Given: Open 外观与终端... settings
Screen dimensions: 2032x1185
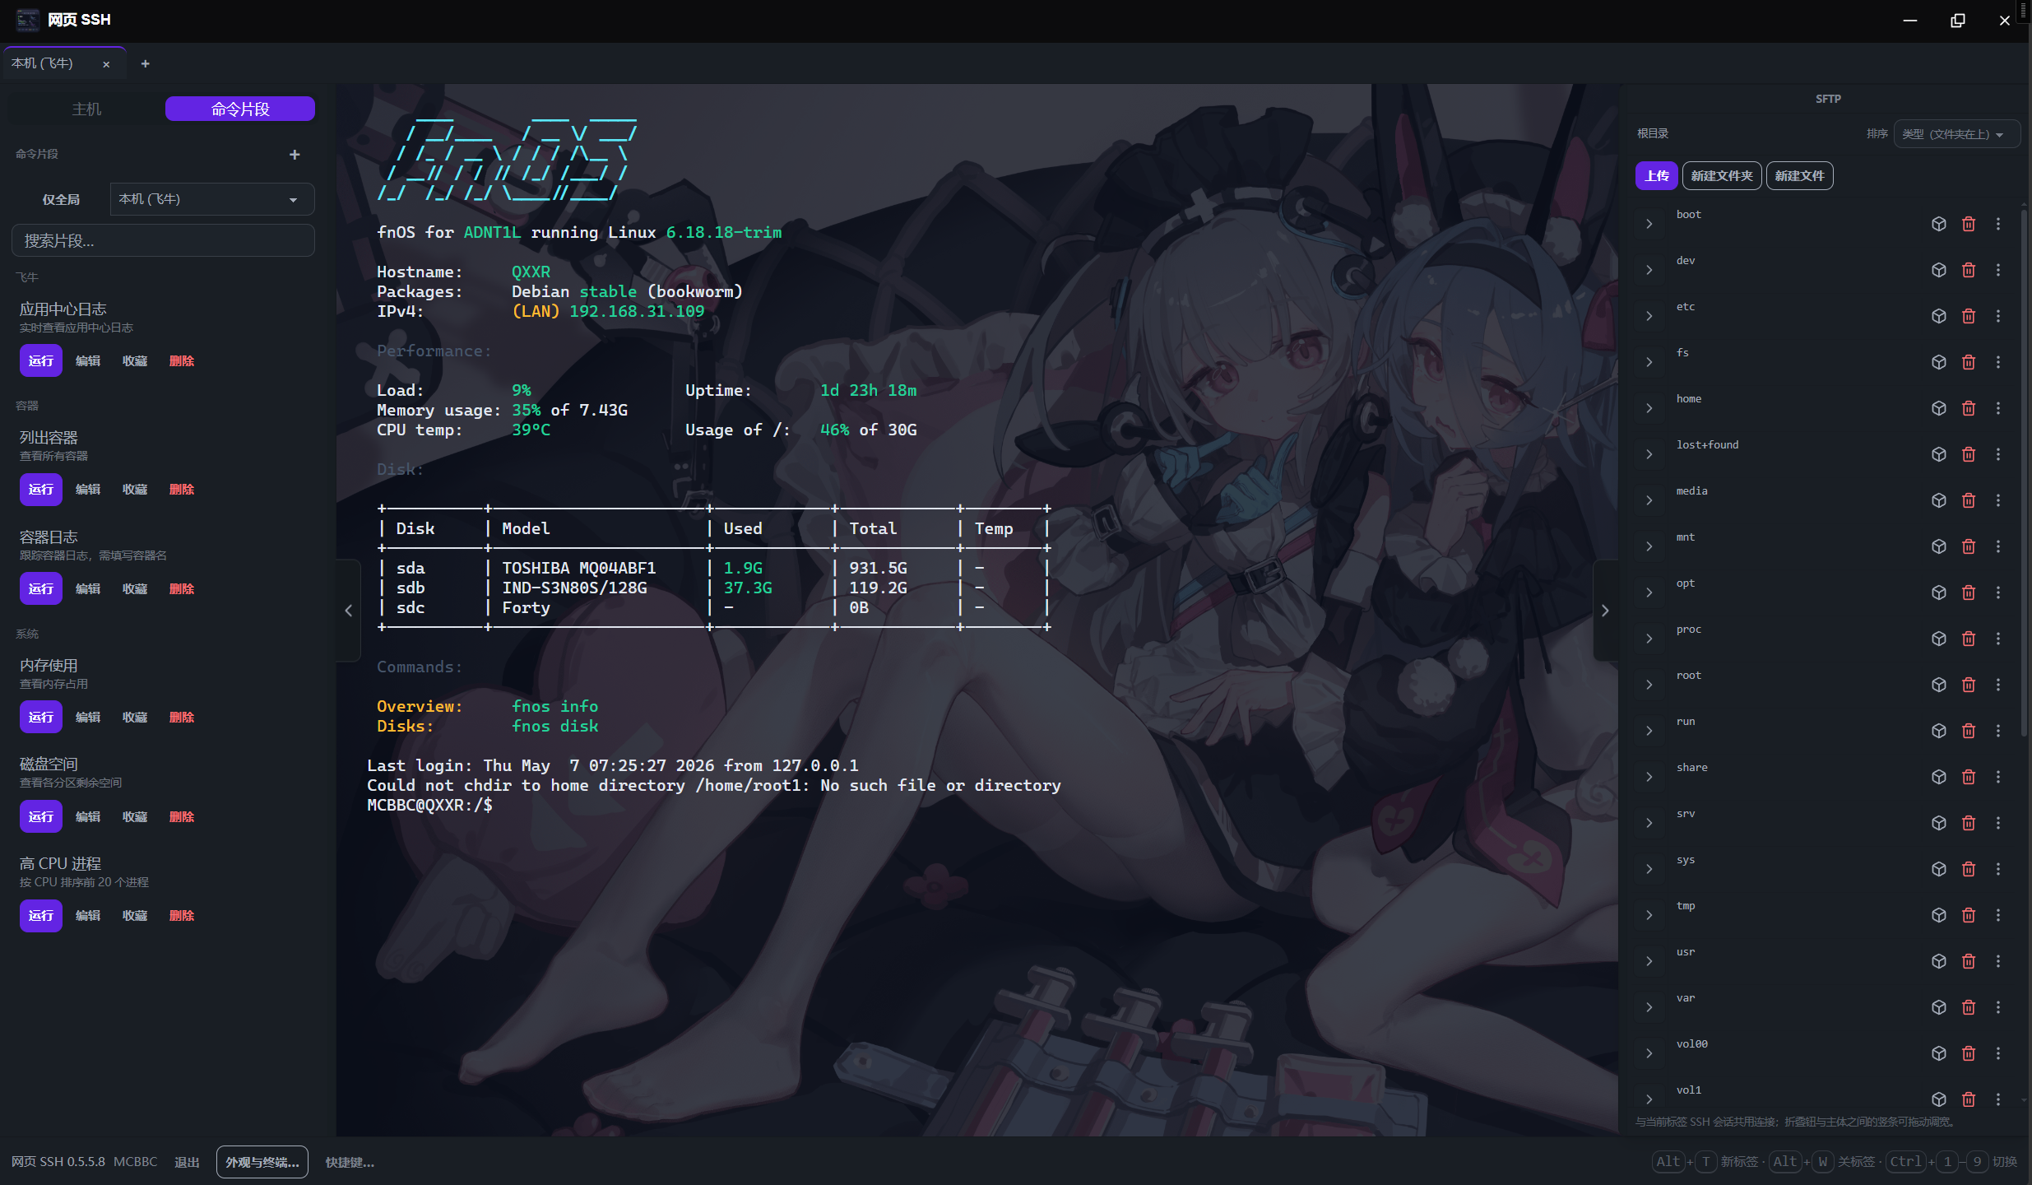Looking at the screenshot, I should click(262, 1162).
